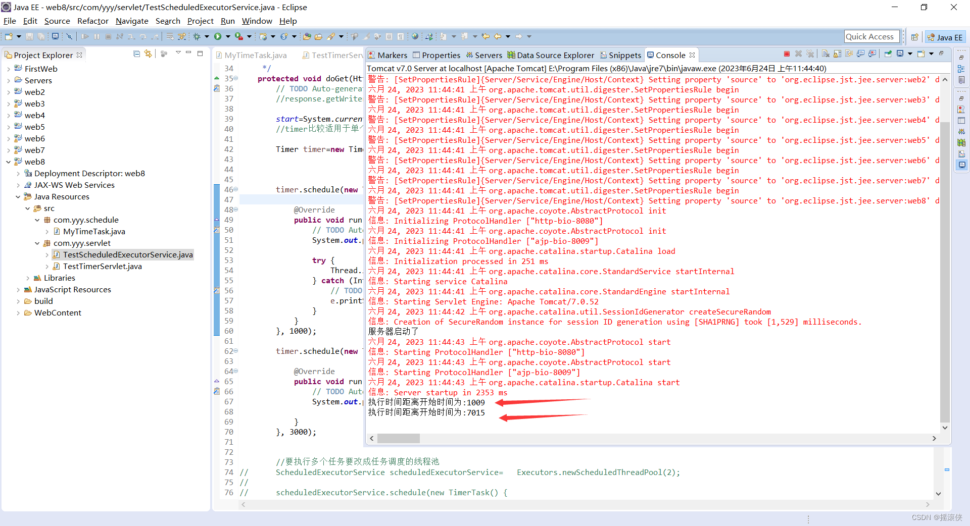970x526 pixels.
Task: Click the Clear Console icon
Action: click(826, 54)
